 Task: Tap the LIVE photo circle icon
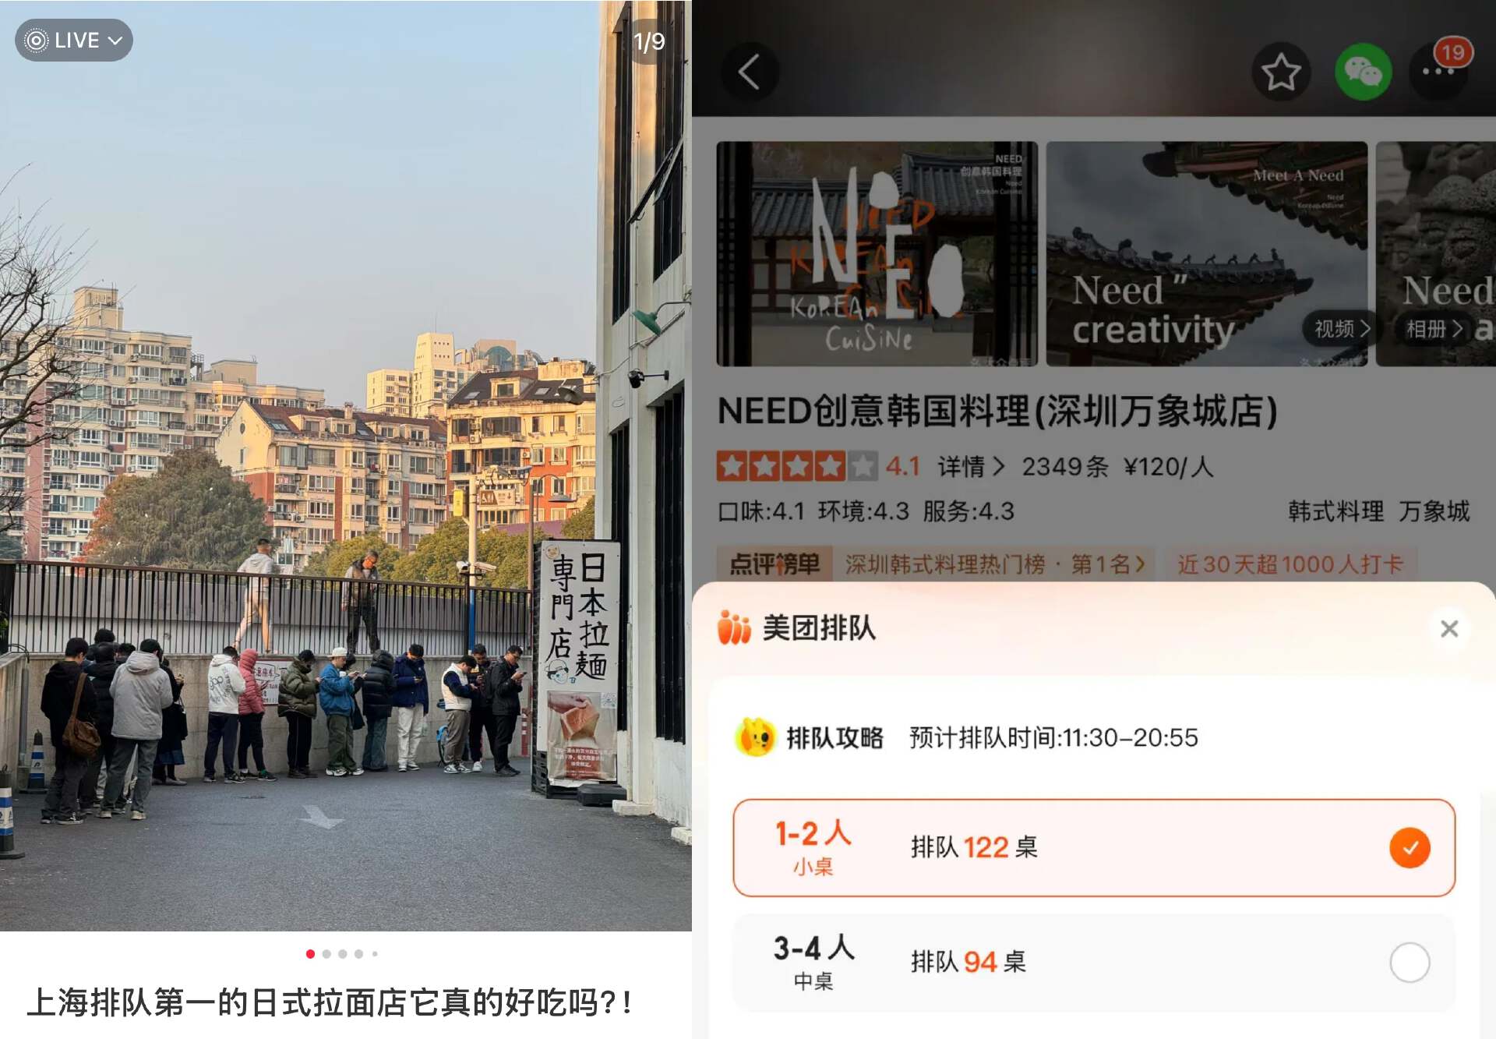click(x=36, y=41)
